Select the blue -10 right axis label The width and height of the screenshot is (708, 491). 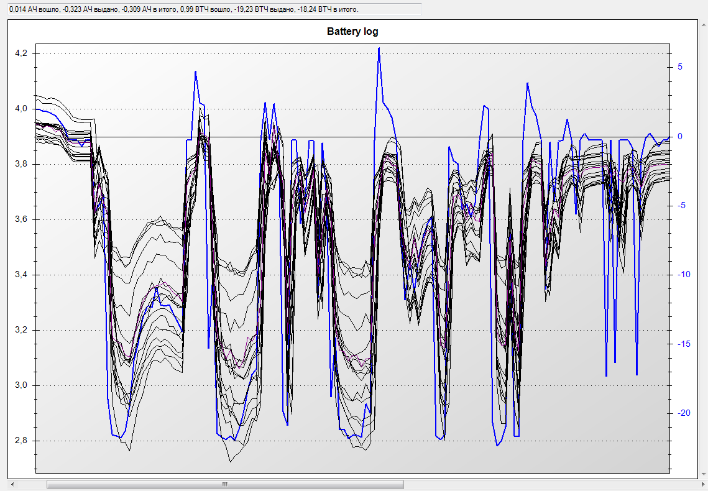(682, 275)
